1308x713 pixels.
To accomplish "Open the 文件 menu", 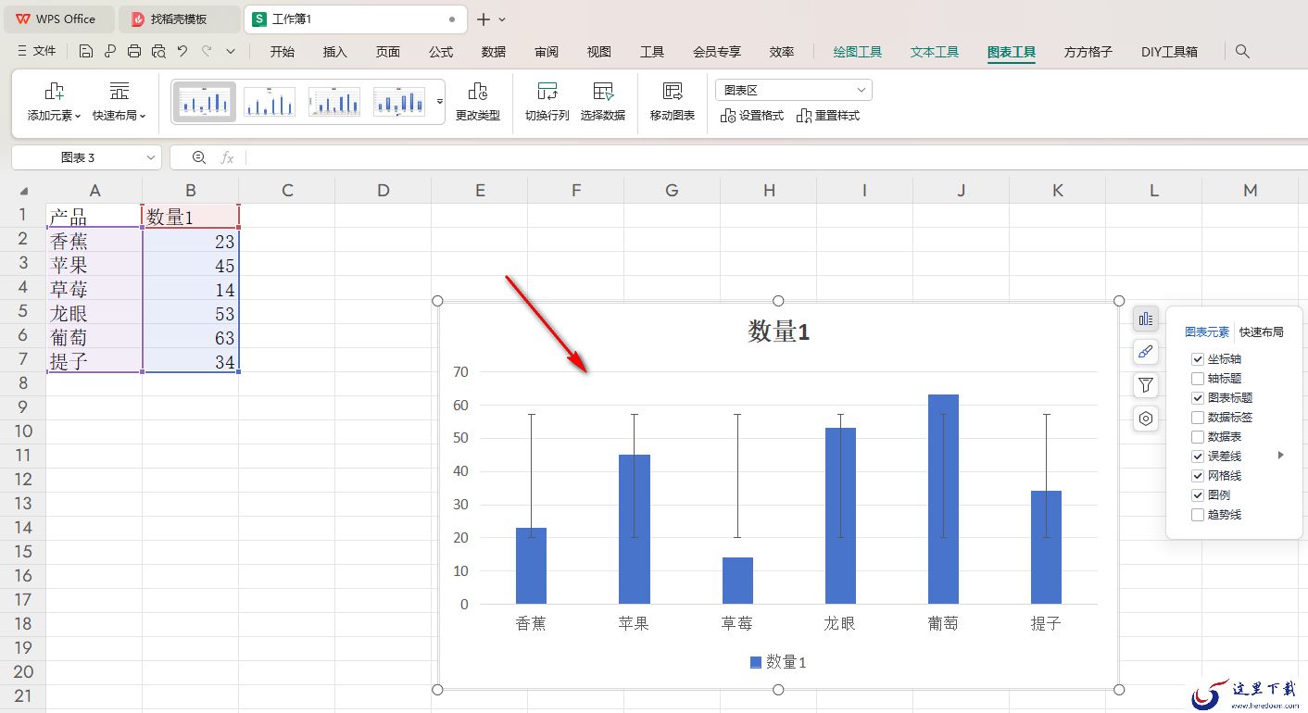I will click(37, 52).
